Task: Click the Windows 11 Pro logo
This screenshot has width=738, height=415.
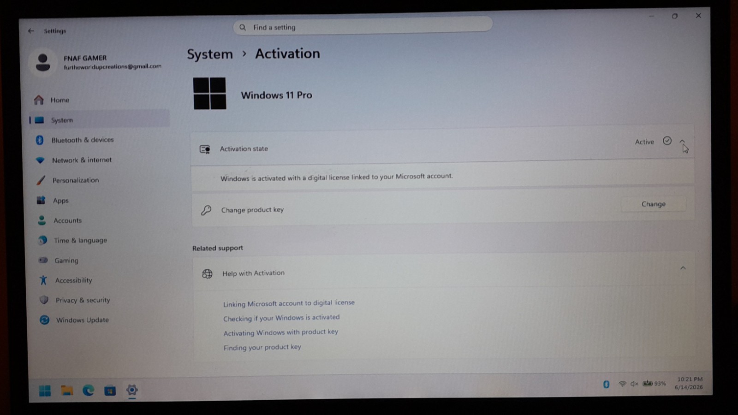Action: coord(210,93)
